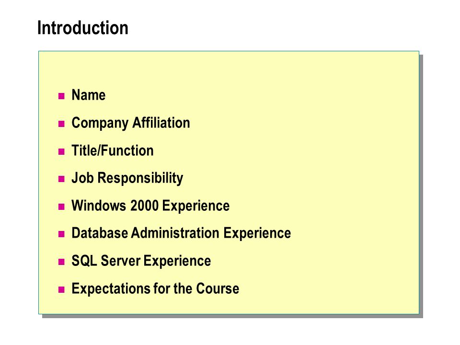Viewport: 460px width, 345px height.
Task: Click the Job Responsibility text
Action: [127, 178]
